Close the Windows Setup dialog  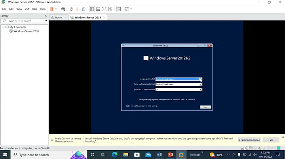point(210,46)
